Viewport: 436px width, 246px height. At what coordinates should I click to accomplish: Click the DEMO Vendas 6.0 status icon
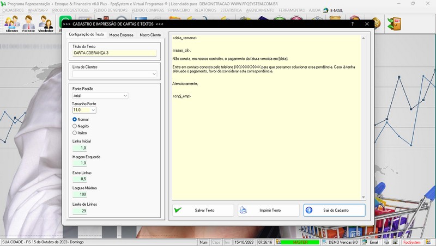pyautogui.click(x=324, y=242)
